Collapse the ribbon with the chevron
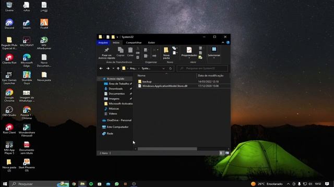334x187 pixels. coord(223,43)
